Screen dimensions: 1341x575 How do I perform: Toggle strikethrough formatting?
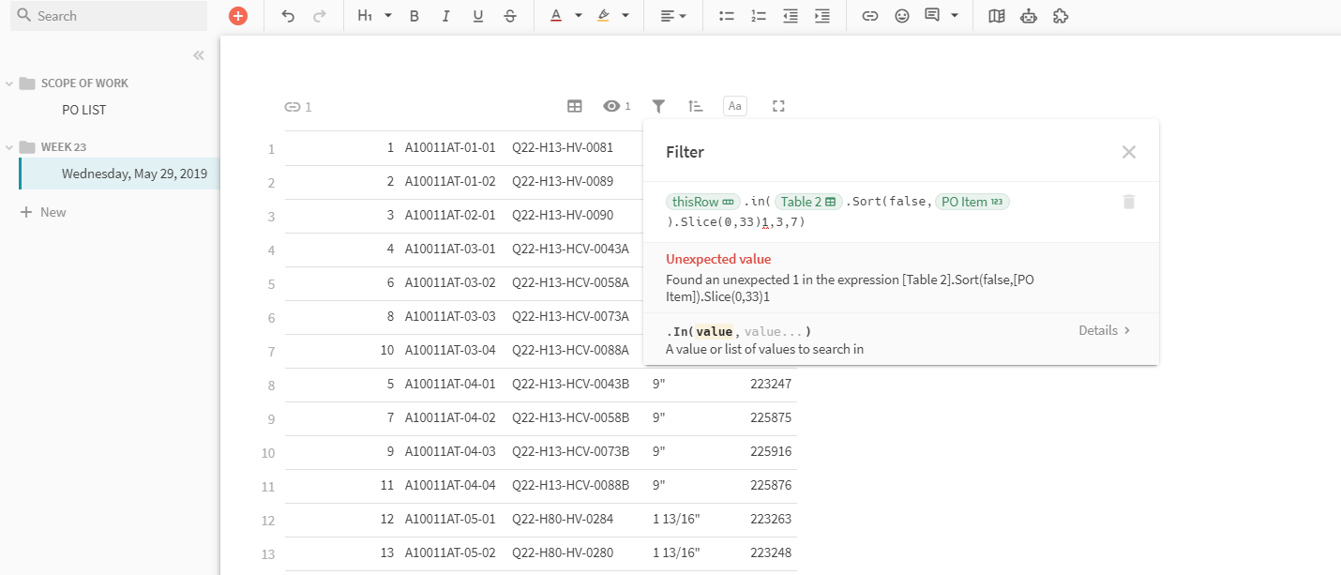pos(509,16)
